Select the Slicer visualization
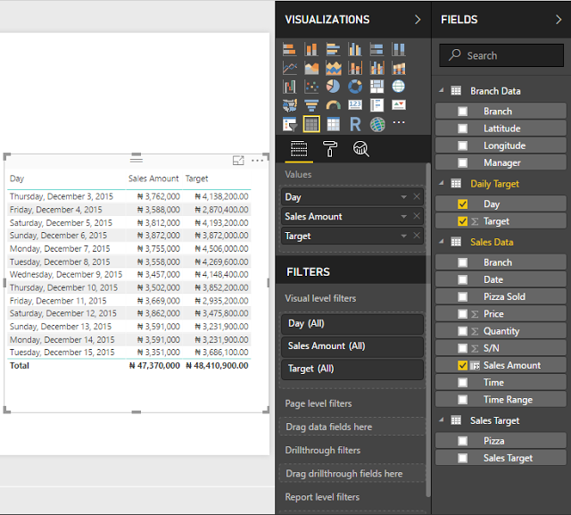The width and height of the screenshot is (571, 515). pos(289,124)
